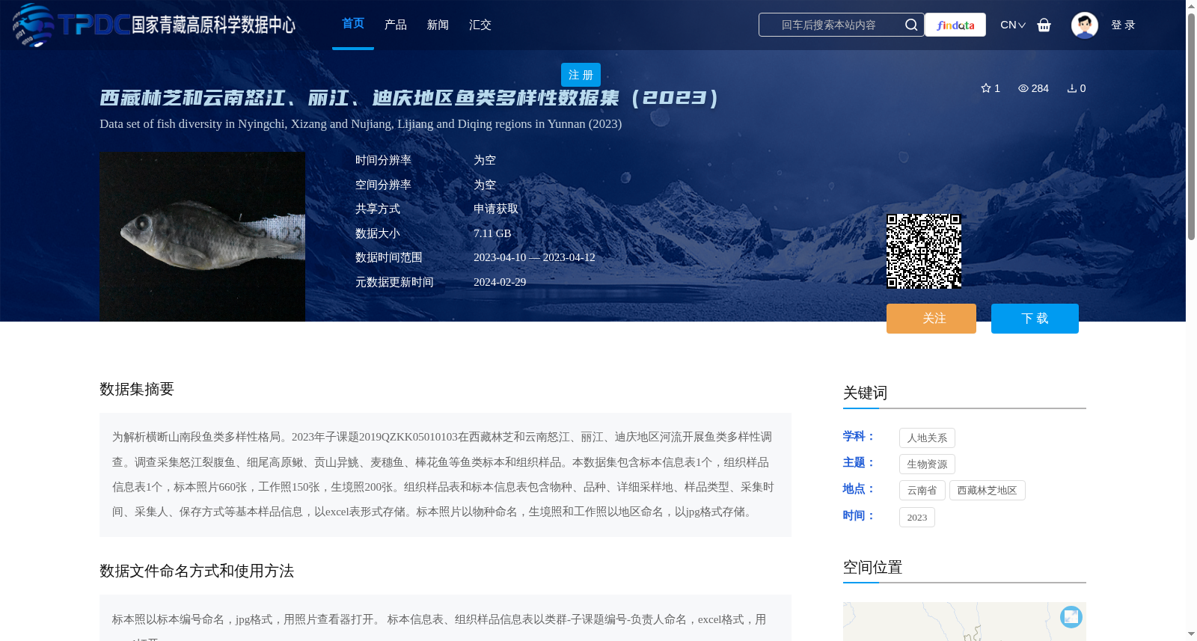Click the dataset QR code

[x=924, y=251]
